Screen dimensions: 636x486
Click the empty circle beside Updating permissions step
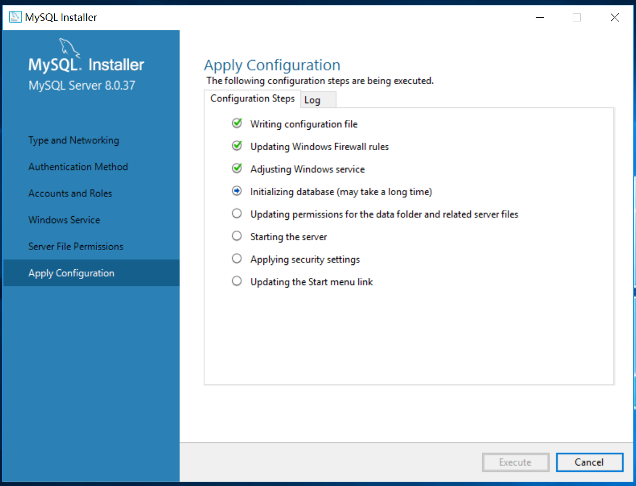pyautogui.click(x=237, y=213)
